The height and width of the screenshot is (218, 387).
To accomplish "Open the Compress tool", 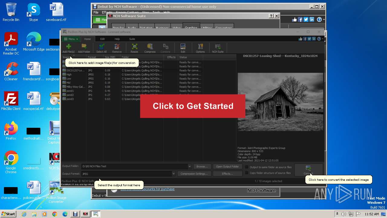I will tap(150, 46).
